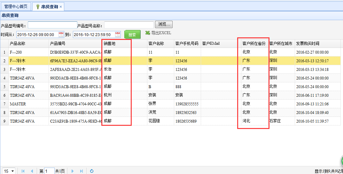The image size is (343, 174).
Task: Go to first page arrow
Action: point(23,171)
